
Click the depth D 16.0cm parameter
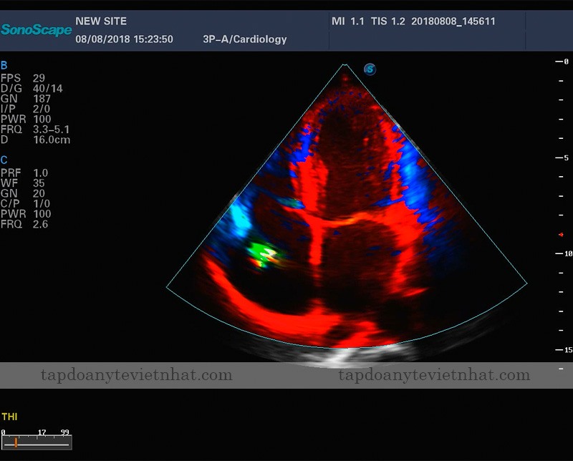35,140
